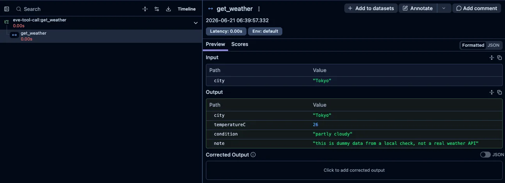This screenshot has height=183, width=505.
Task: Click the Annotate button
Action: [x=418, y=8]
